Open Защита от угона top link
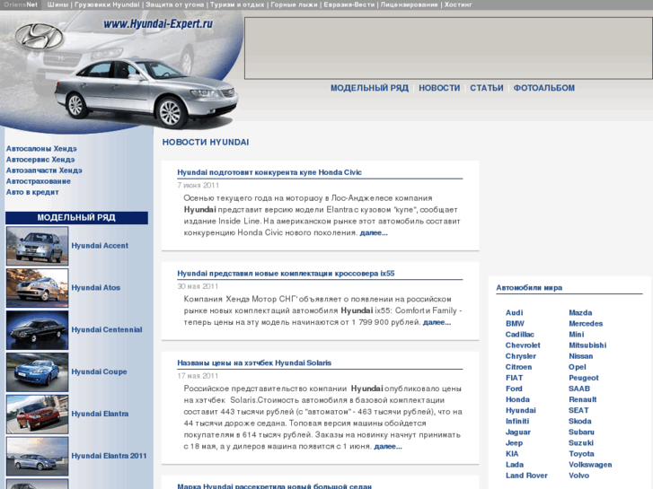This screenshot has height=489, width=653. click(174, 4)
